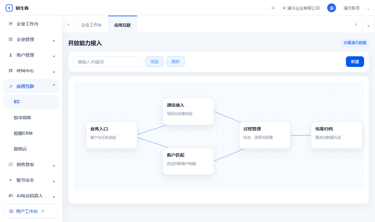This screenshot has width=375, height=222.
Task: Select the 结果归档 flow node
Action: (337, 135)
